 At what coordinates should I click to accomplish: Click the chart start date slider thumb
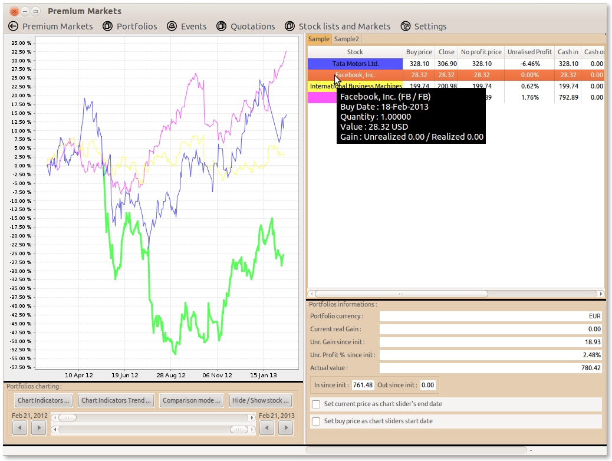point(67,418)
